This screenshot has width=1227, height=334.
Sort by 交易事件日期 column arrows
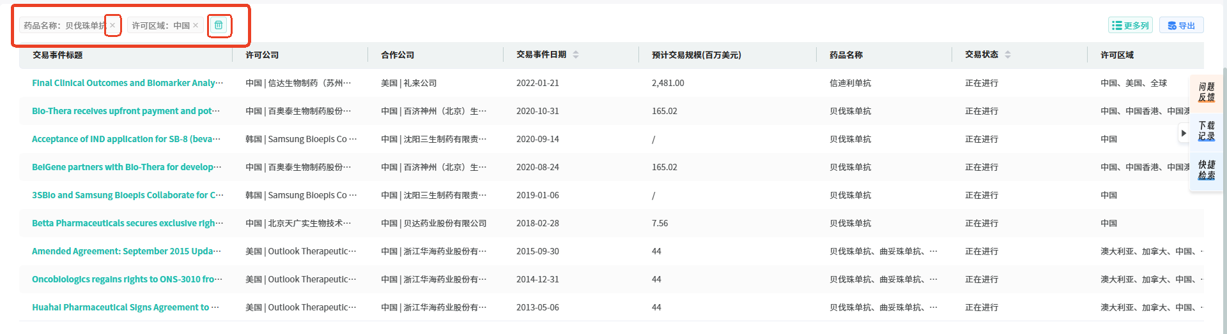[576, 55]
